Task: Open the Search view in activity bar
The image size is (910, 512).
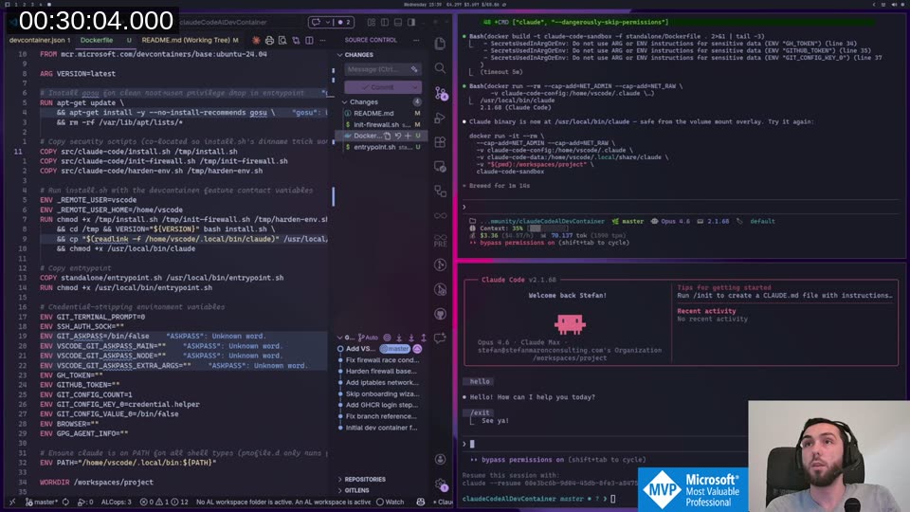Action: [x=441, y=68]
